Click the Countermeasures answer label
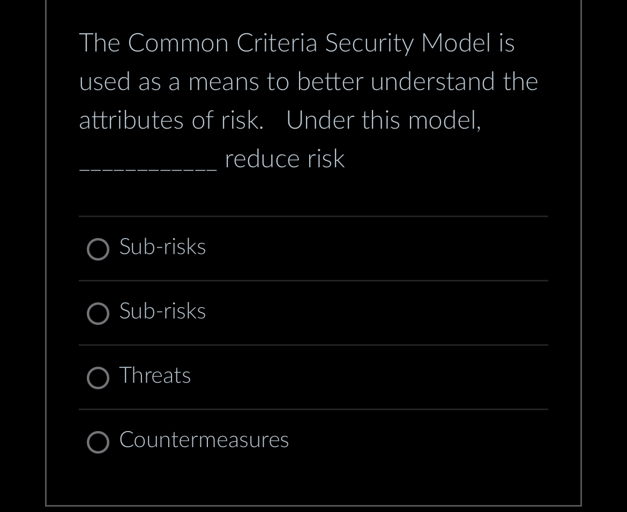This screenshot has width=627, height=512. [204, 440]
